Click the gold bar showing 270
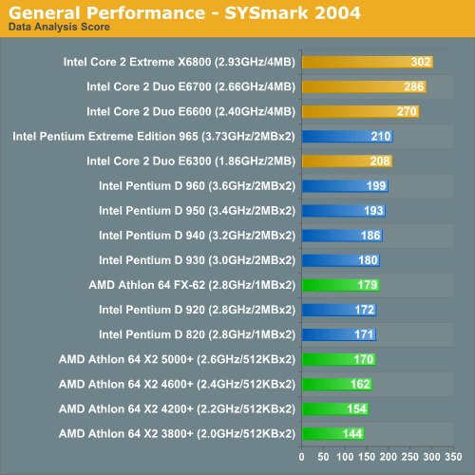Image resolution: width=475 pixels, height=475 pixels. click(x=360, y=111)
